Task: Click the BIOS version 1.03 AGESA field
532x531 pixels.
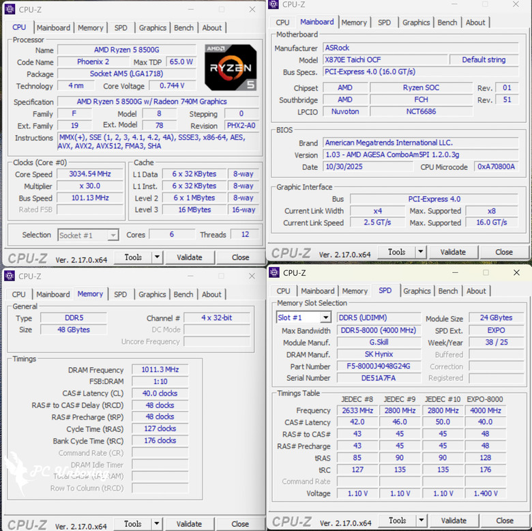Action: coord(421,155)
